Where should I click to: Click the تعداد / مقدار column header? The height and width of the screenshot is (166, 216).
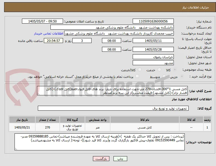[47, 120]
